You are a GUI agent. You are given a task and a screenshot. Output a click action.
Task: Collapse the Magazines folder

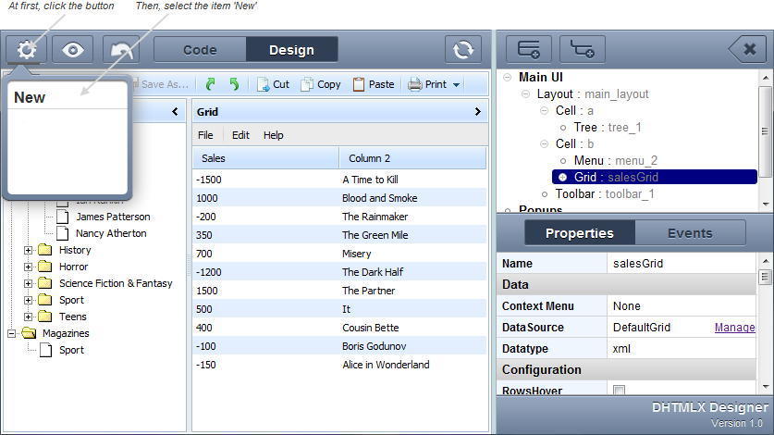coord(11,334)
